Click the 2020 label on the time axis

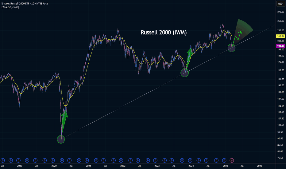[54, 166]
